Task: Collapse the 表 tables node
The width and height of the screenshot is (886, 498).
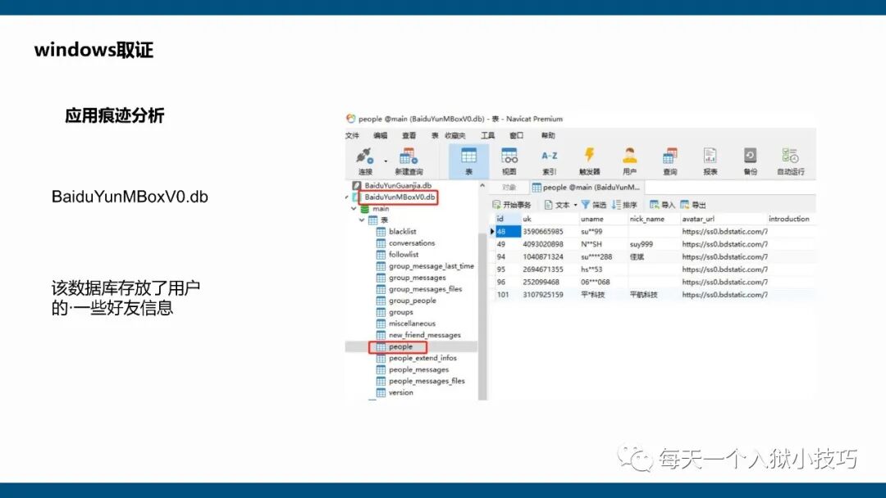Action: (x=362, y=220)
